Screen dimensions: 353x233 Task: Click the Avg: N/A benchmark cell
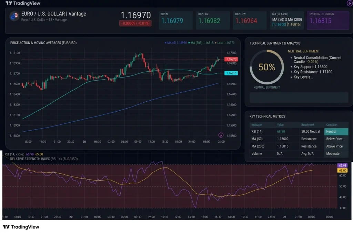307,153
